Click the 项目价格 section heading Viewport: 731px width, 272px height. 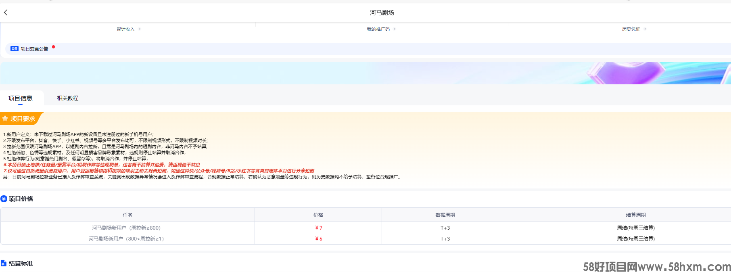pyautogui.click(x=21, y=199)
